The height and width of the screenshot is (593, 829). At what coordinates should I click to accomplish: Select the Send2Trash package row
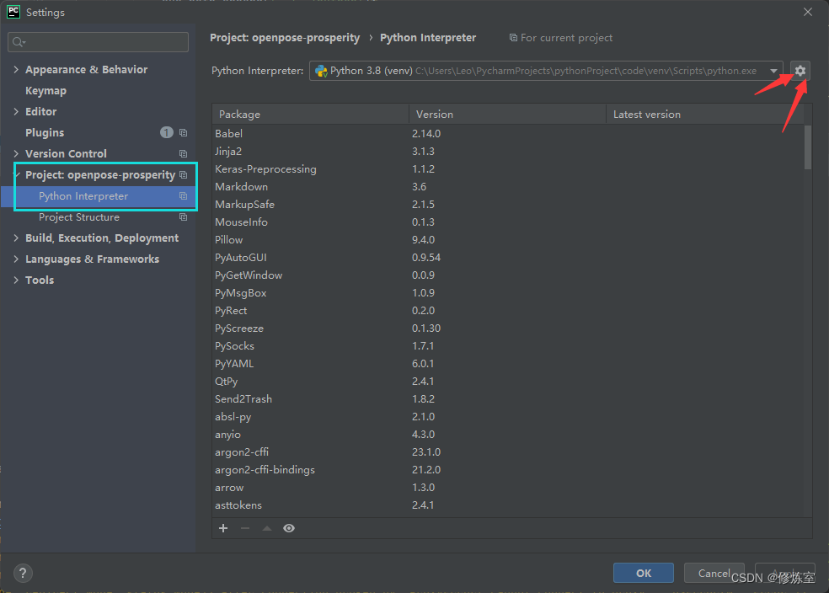(508, 399)
